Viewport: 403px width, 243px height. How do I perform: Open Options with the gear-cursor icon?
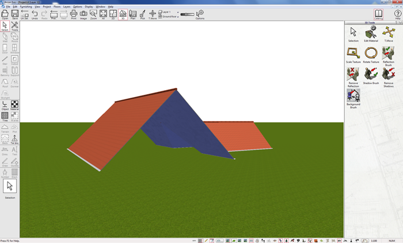click(x=200, y=14)
